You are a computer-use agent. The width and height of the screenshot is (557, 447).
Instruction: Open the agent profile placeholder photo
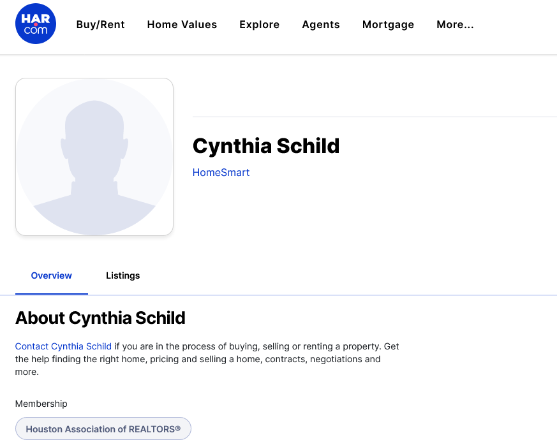(x=94, y=157)
